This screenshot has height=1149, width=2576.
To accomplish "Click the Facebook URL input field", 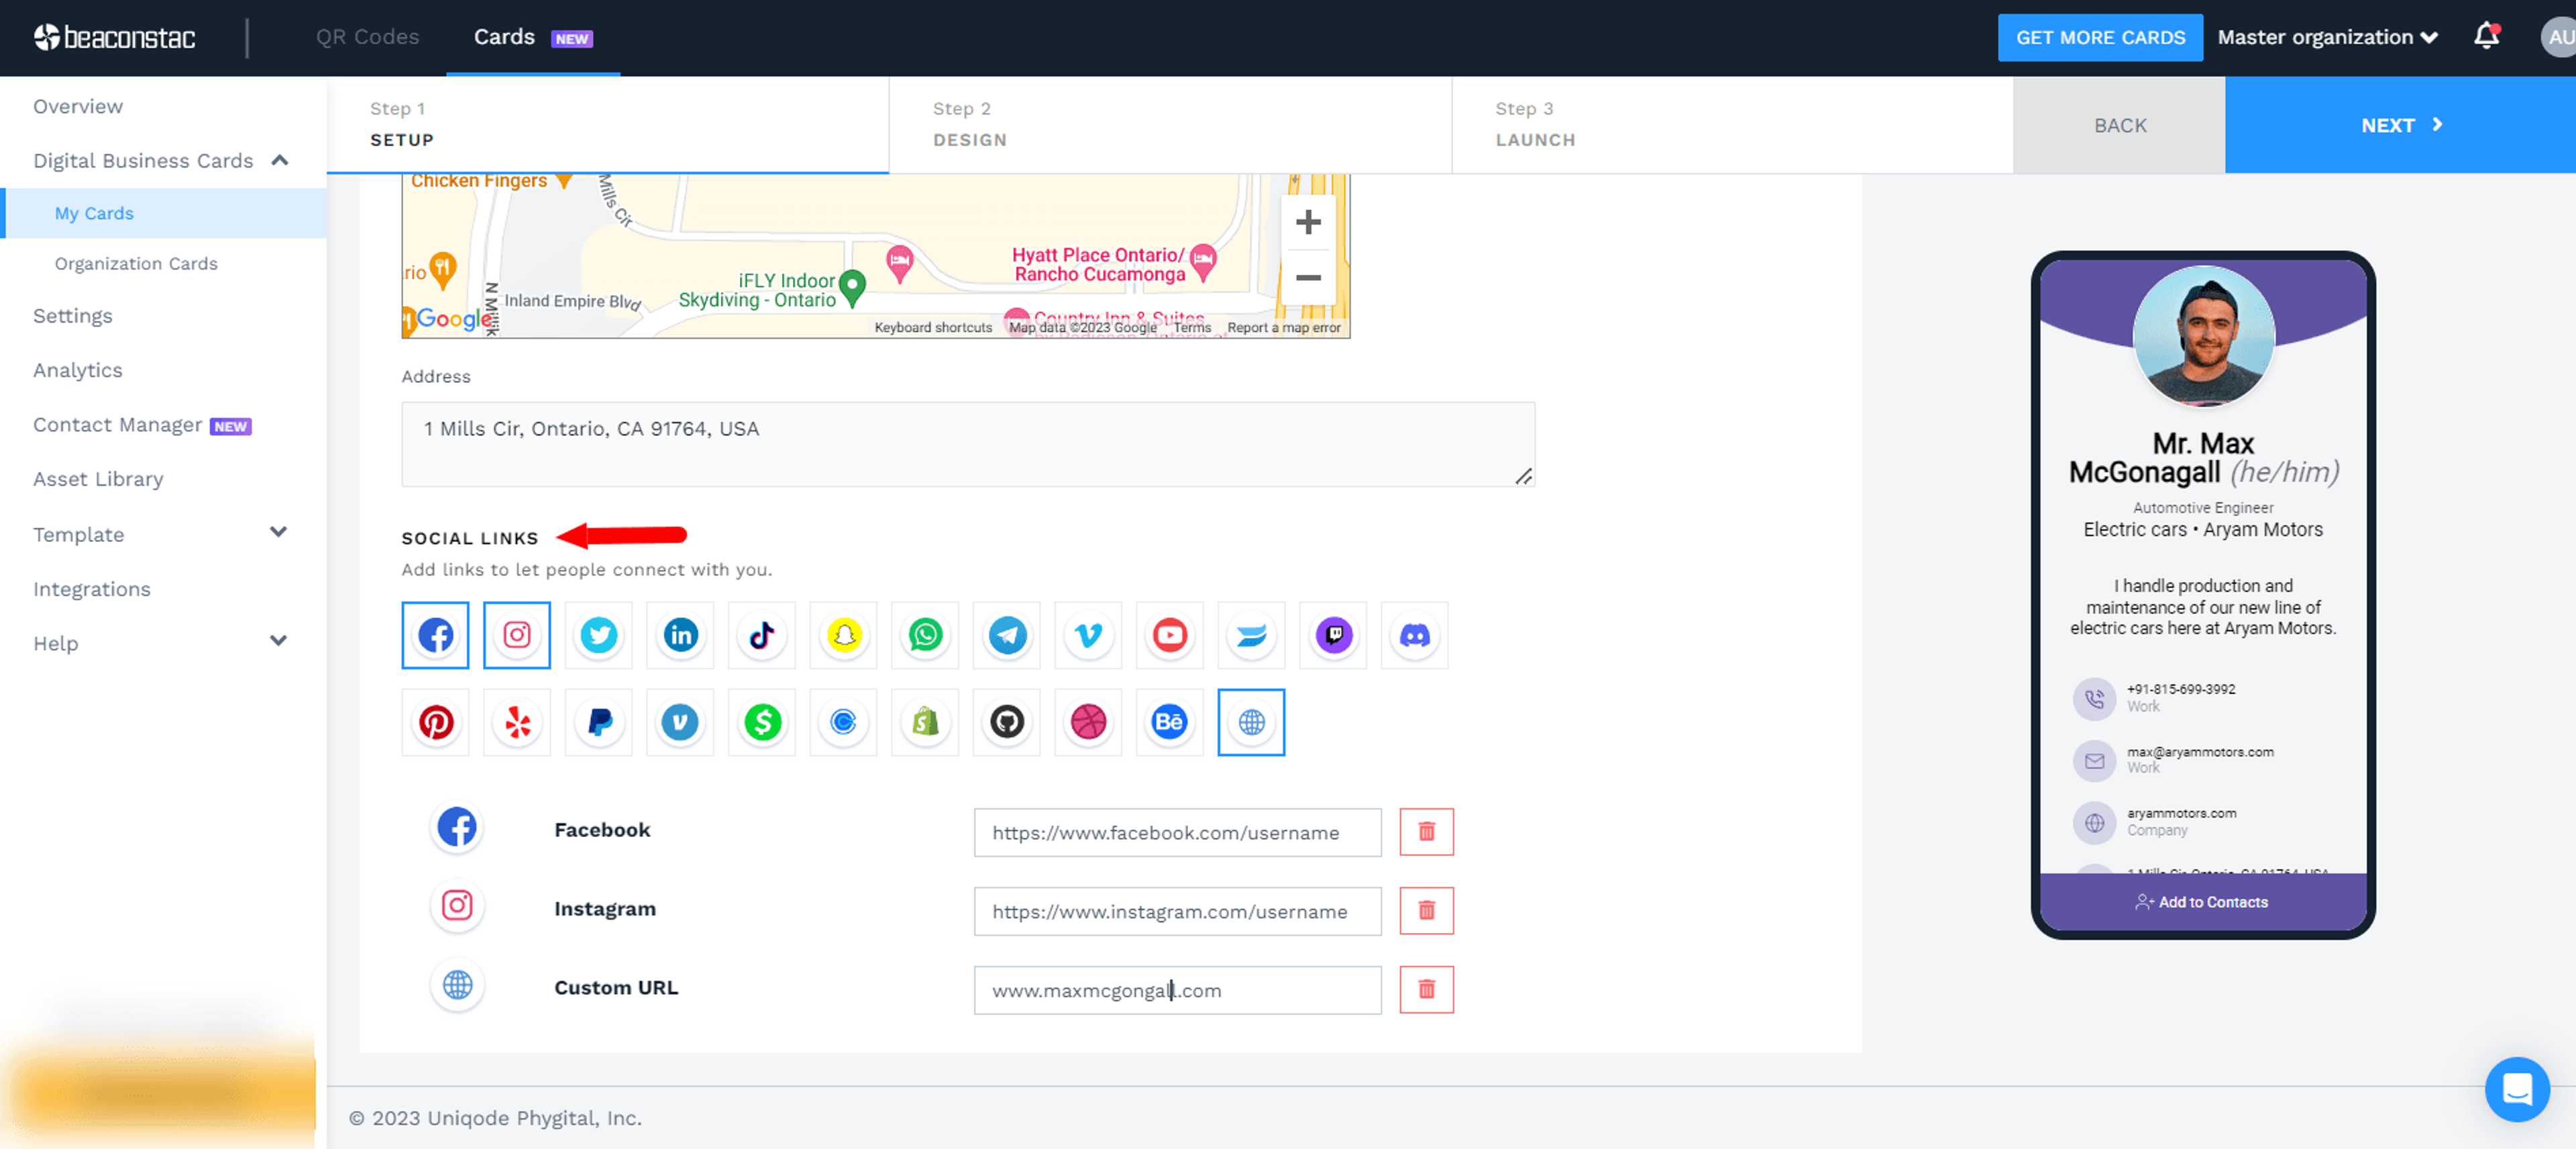I will coord(1178,832).
